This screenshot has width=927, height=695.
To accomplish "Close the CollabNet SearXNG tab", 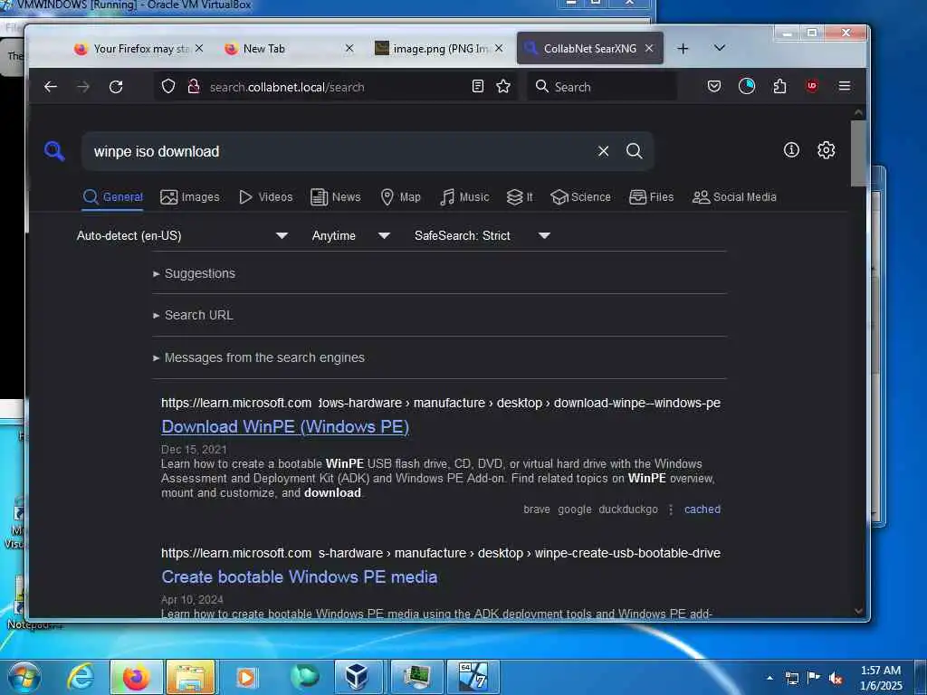I will tap(649, 49).
